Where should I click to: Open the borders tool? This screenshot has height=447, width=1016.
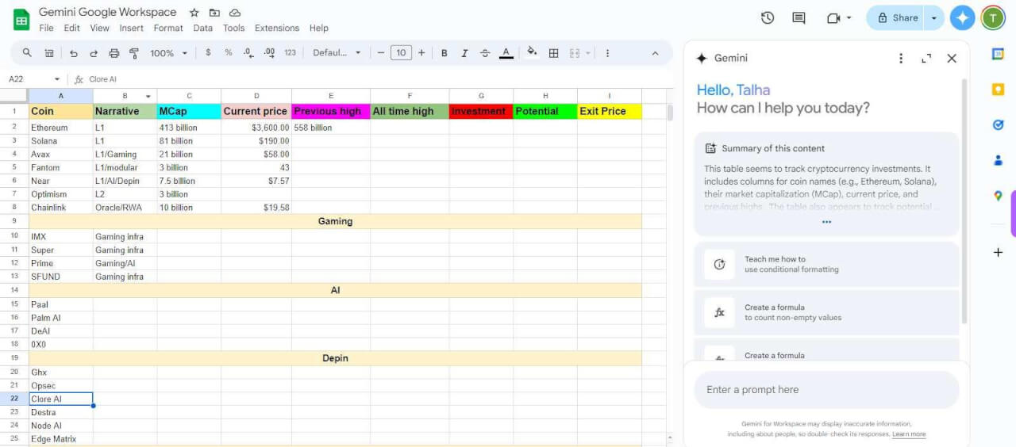(554, 53)
